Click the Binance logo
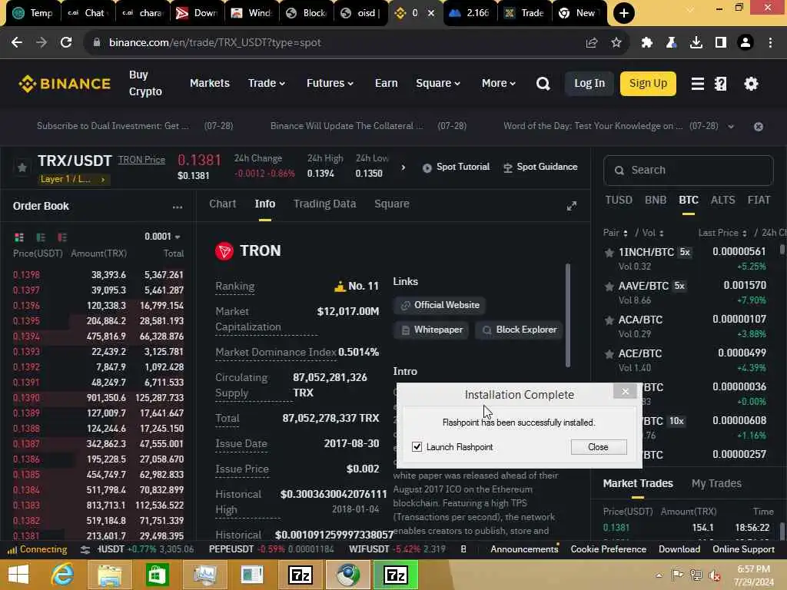The width and height of the screenshot is (787, 590). pyautogui.click(x=65, y=83)
